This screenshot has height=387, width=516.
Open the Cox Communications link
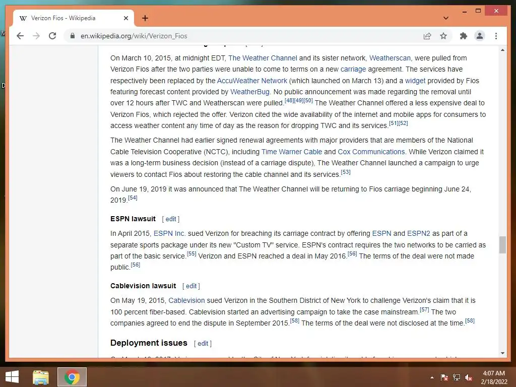coord(371,152)
